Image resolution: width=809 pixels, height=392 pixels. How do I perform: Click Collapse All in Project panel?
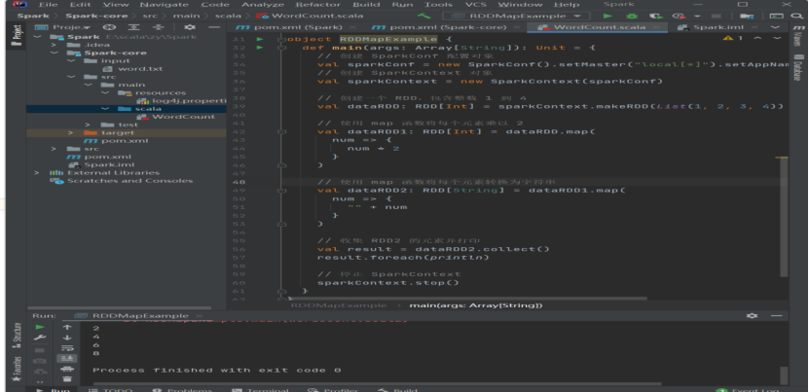[x=159, y=27]
